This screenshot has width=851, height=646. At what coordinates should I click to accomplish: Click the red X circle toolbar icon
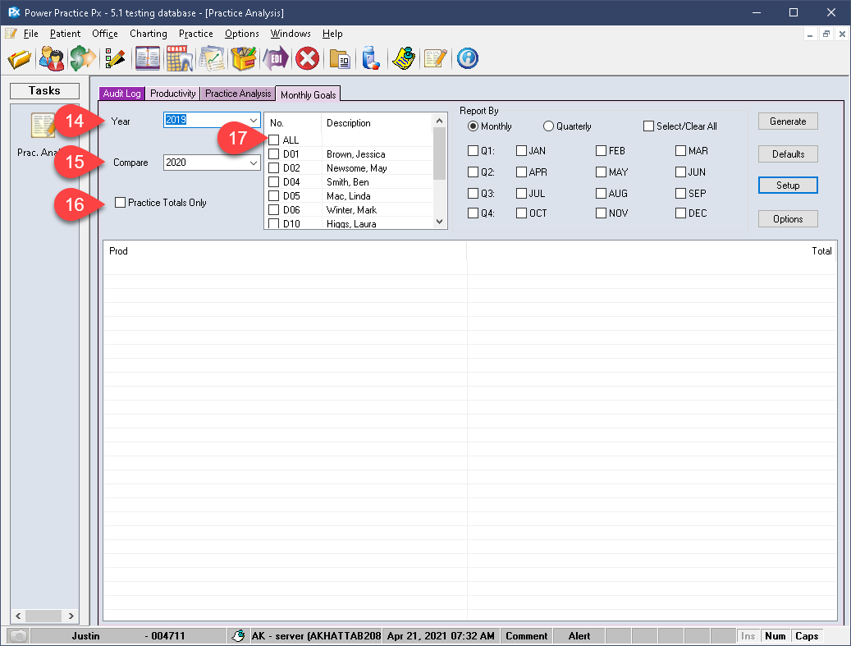(307, 58)
